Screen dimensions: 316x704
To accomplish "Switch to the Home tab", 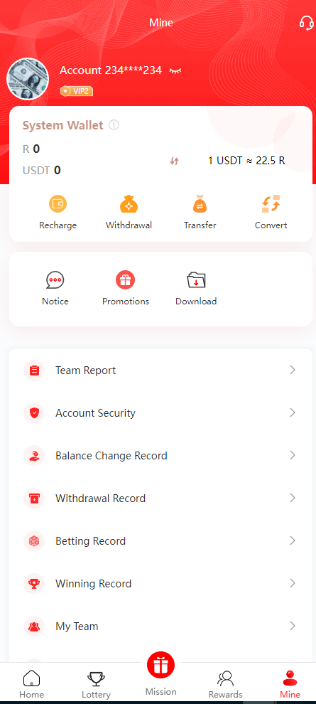I will click(x=31, y=684).
